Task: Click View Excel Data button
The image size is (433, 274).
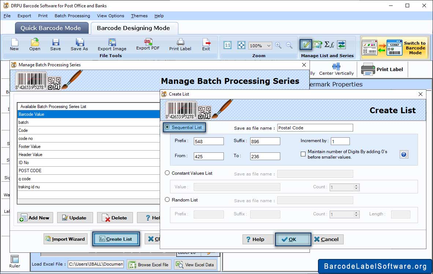Action: coord(195,264)
